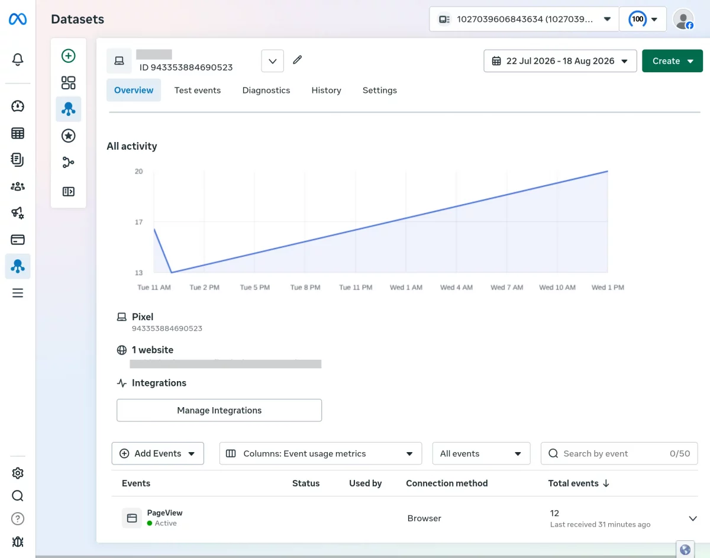
Task: Switch to the History tab
Action: point(327,90)
